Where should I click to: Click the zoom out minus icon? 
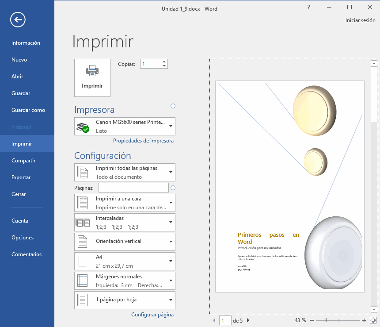pos(312,320)
